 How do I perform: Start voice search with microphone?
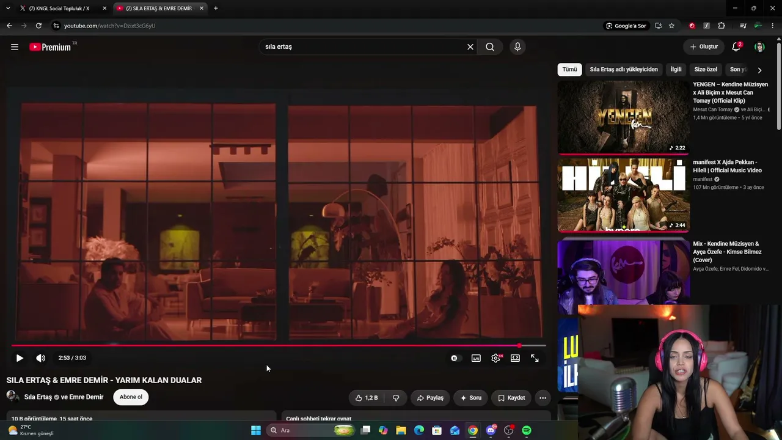[x=517, y=47]
